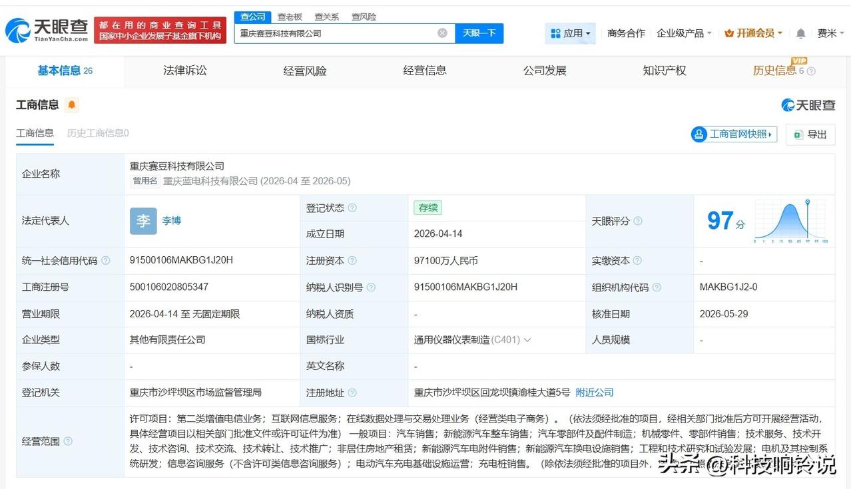Click the authority 重庆市沙坪坝区市场监督管理局

tap(196, 393)
